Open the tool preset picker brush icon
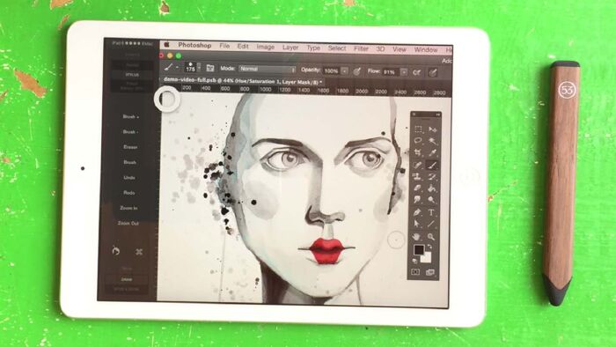The height and width of the screenshot is (347, 616). point(169,67)
